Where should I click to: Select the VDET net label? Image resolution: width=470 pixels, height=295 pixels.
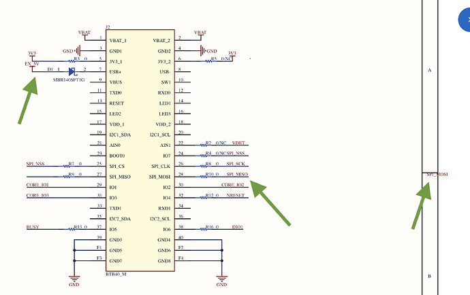coord(238,143)
